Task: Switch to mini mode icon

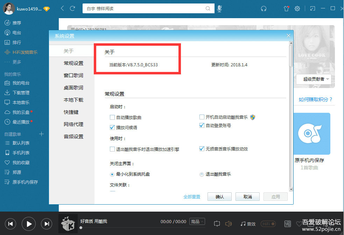Action: point(313,8)
